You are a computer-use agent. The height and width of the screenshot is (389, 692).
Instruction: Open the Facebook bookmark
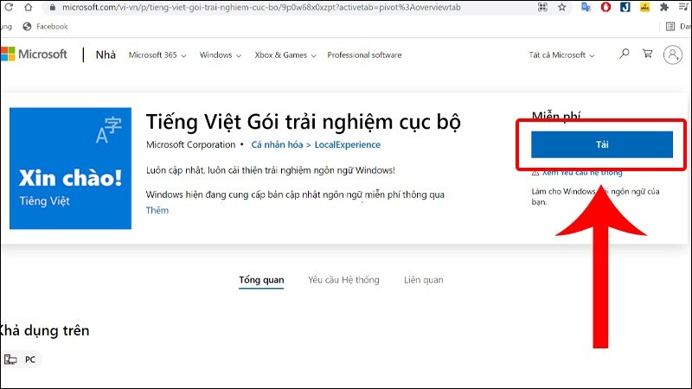[x=46, y=27]
